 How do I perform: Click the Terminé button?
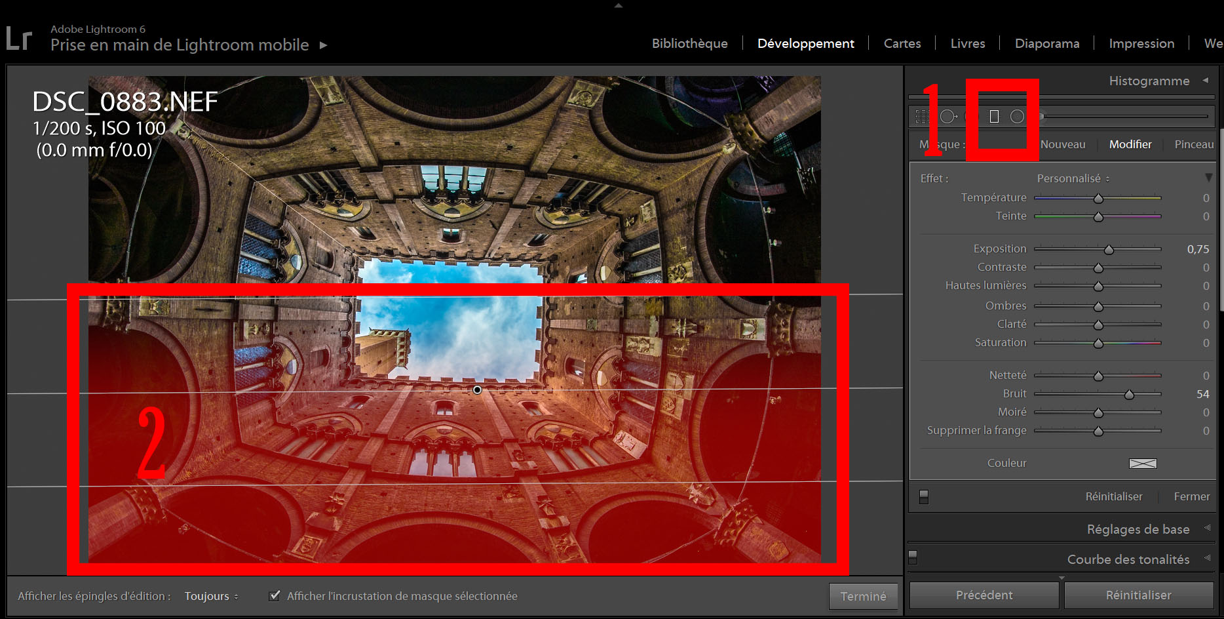click(x=863, y=596)
